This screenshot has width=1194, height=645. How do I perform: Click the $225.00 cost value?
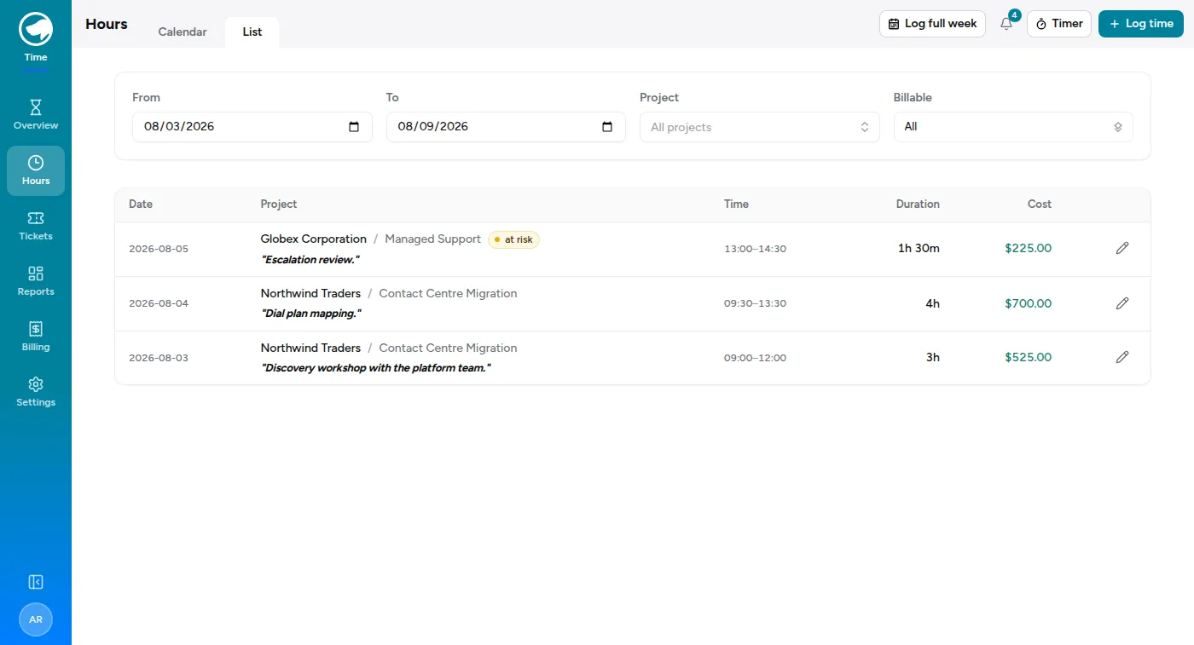(1029, 249)
